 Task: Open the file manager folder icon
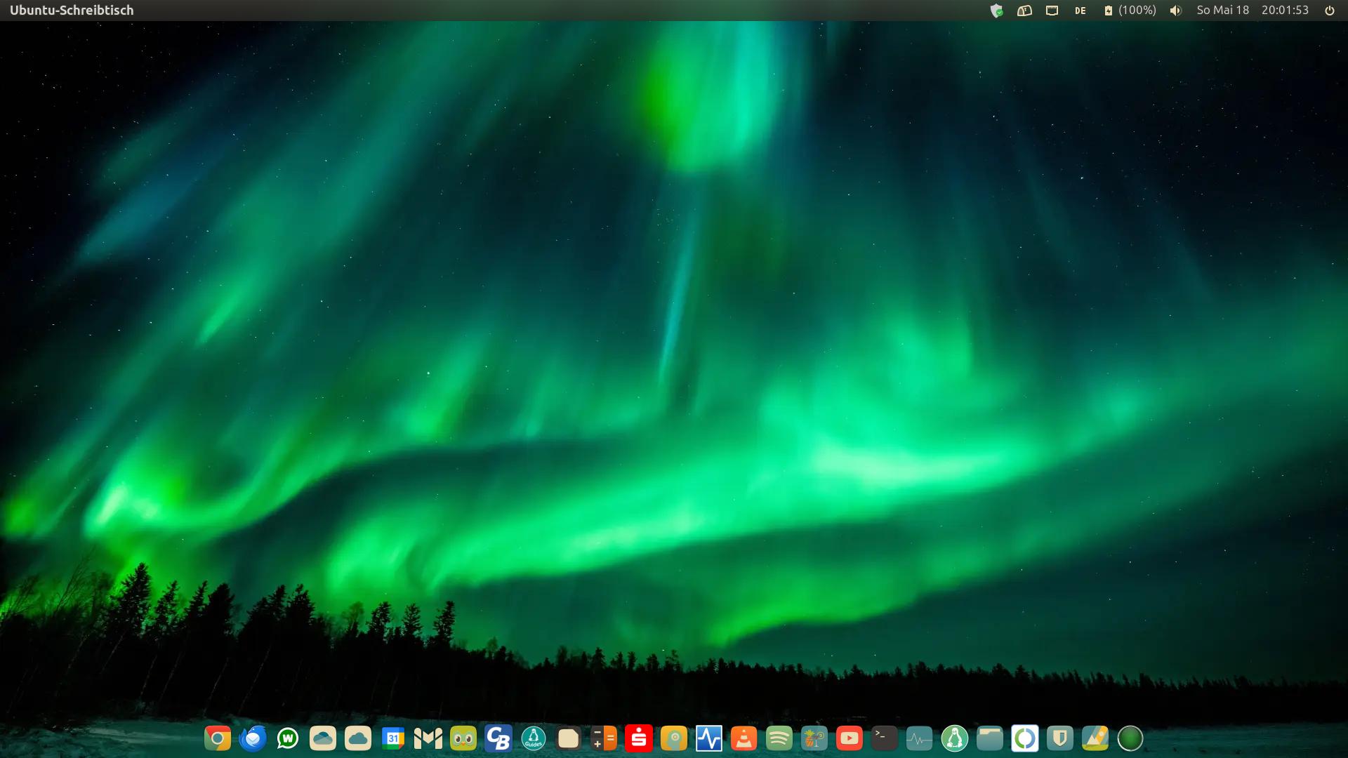(x=990, y=738)
